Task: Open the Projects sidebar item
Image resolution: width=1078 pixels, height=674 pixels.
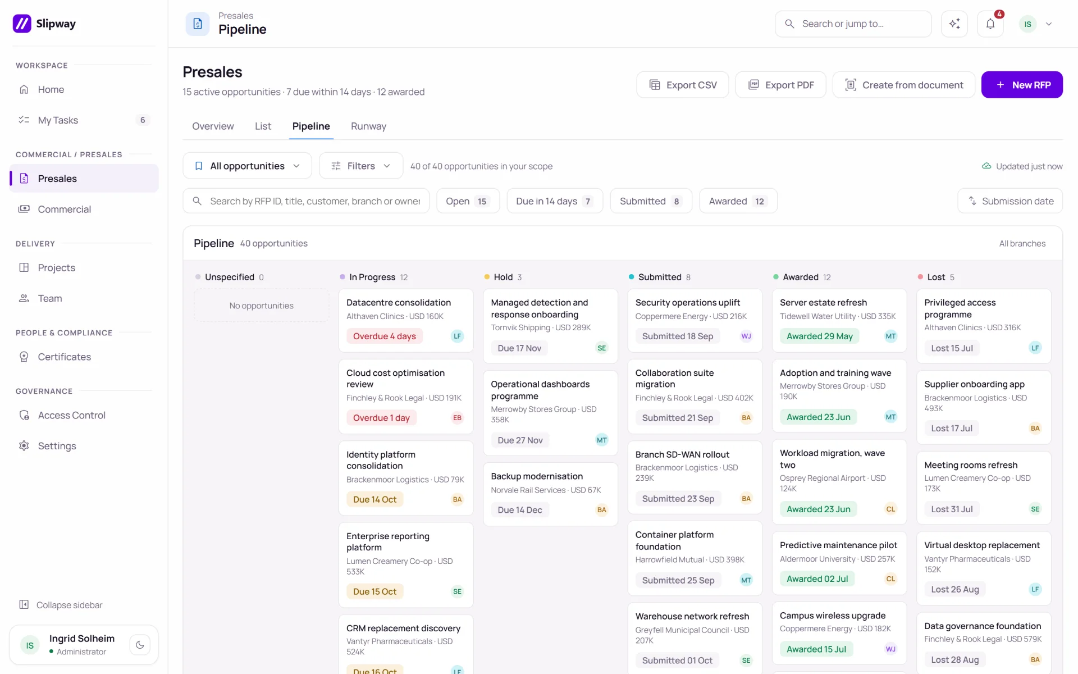Action: [84, 267]
